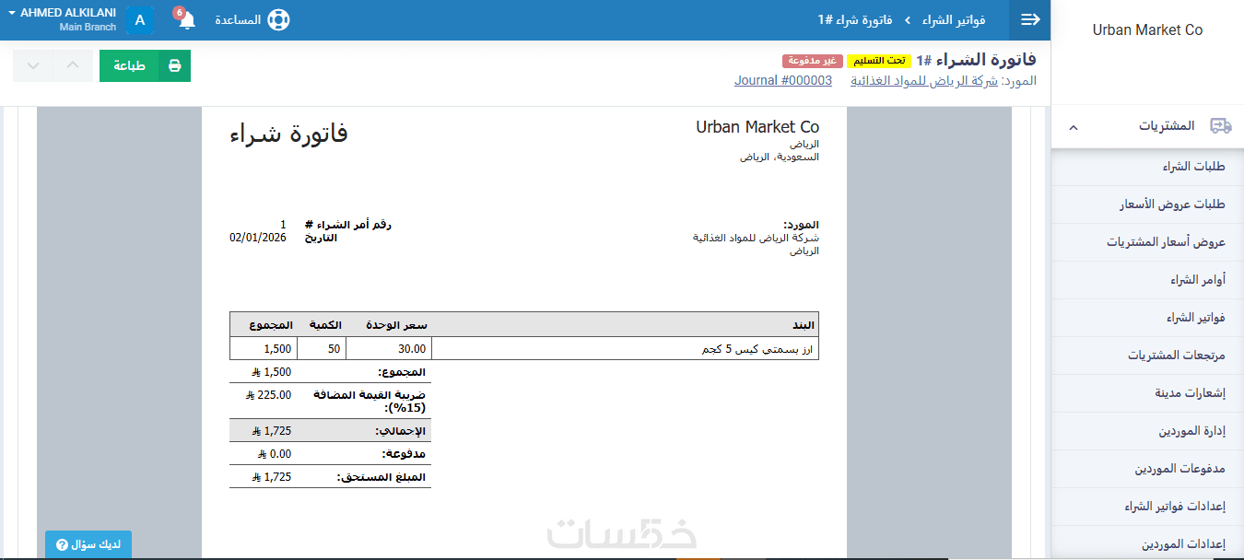
Task: Click the invoice date 02/01/2026
Action: [258, 238]
